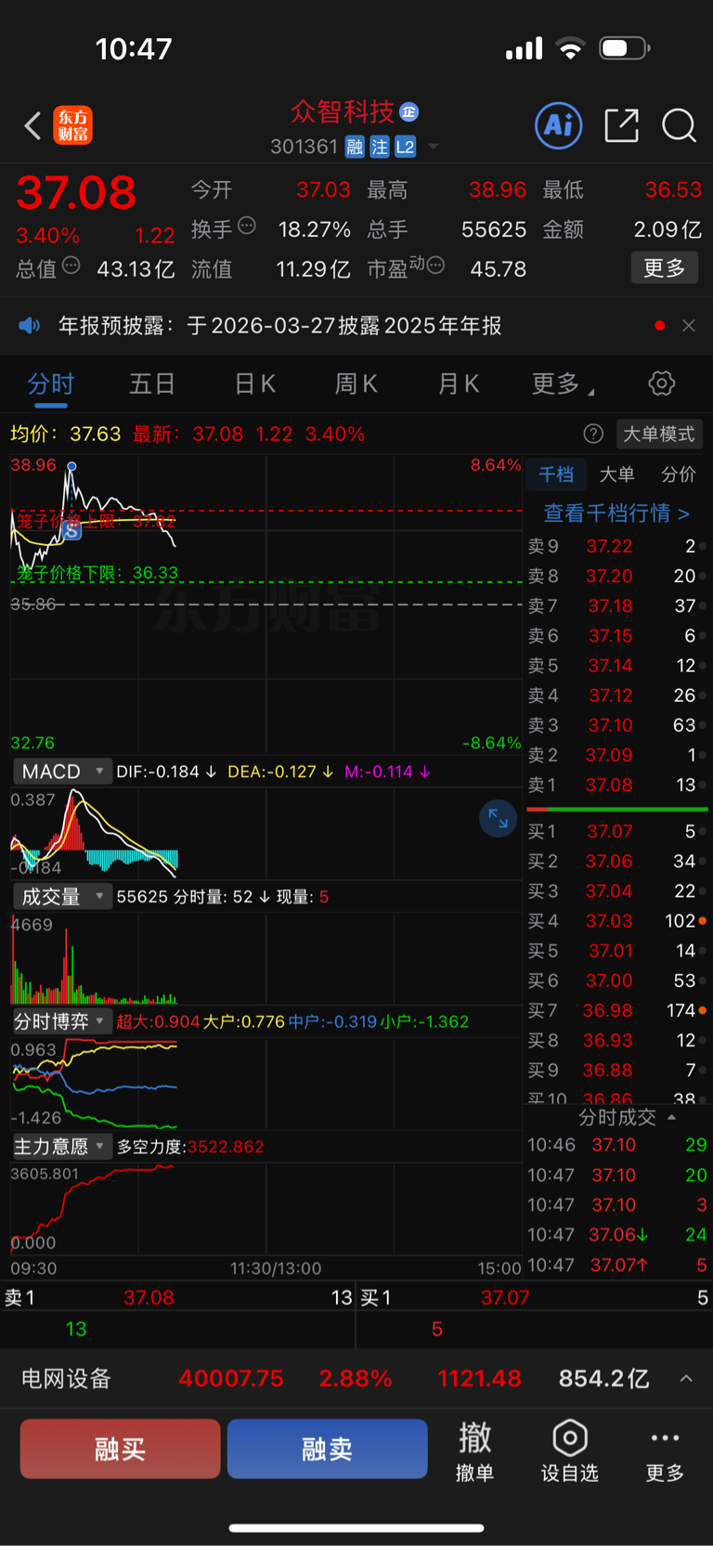
Task: Open the 总值 info icon
Action: click(x=71, y=266)
